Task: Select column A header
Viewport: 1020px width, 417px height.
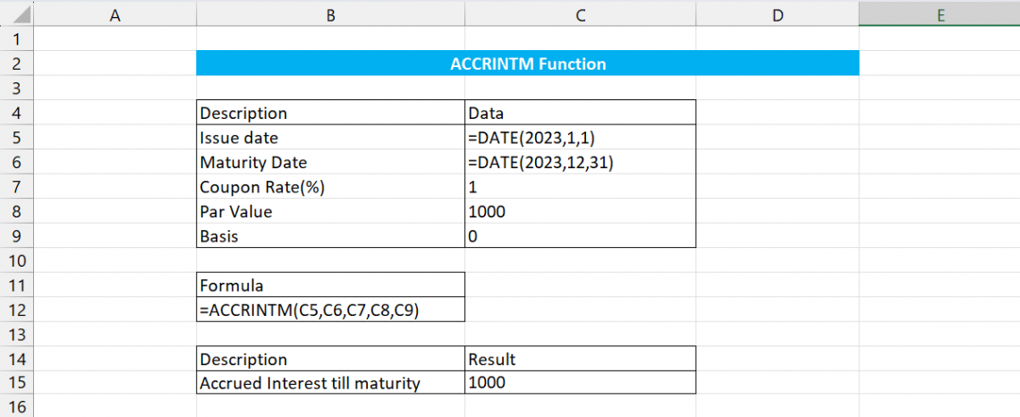Action: (115, 14)
